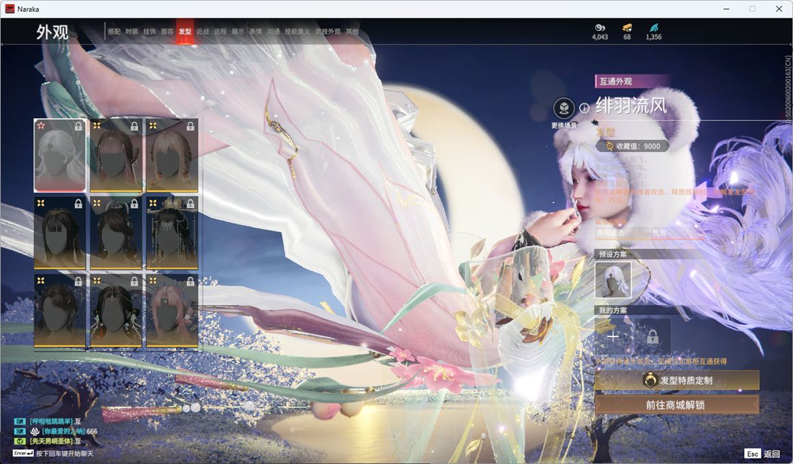Click the lotus icon beside 你最爱的人呐
The height and width of the screenshot is (464, 793).
[35, 431]
